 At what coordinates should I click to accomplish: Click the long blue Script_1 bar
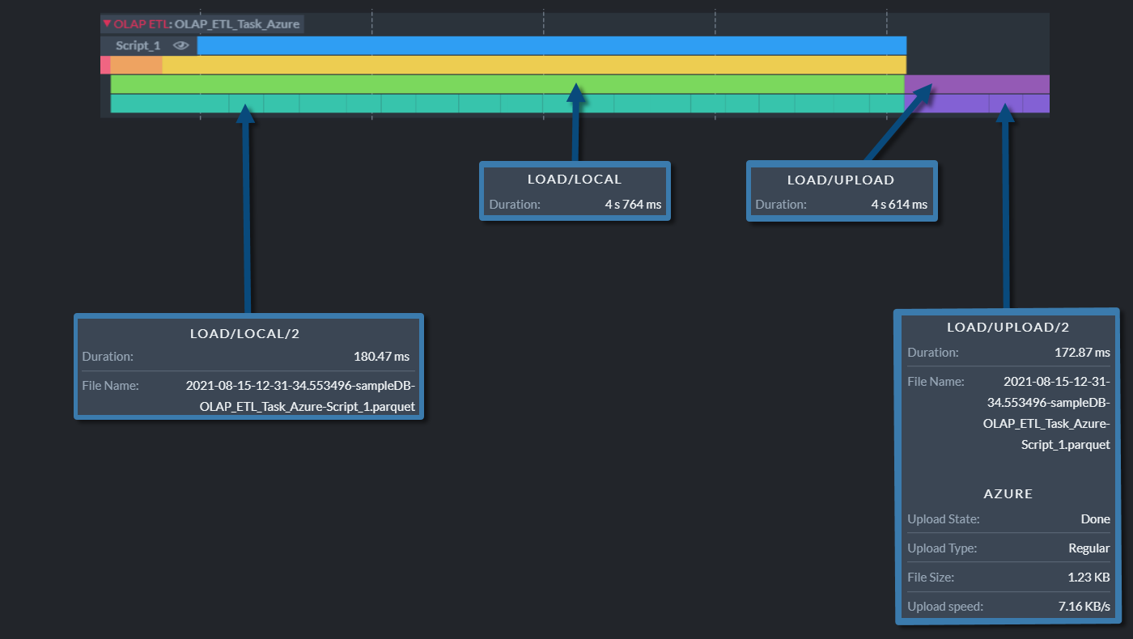point(552,46)
